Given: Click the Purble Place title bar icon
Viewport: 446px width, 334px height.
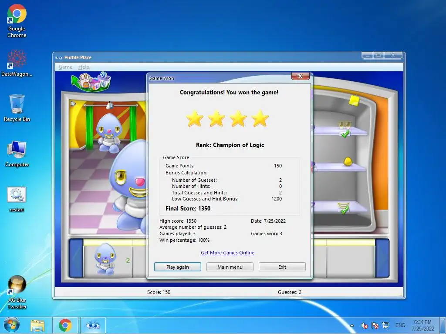Looking at the screenshot, I should pyautogui.click(x=59, y=57).
